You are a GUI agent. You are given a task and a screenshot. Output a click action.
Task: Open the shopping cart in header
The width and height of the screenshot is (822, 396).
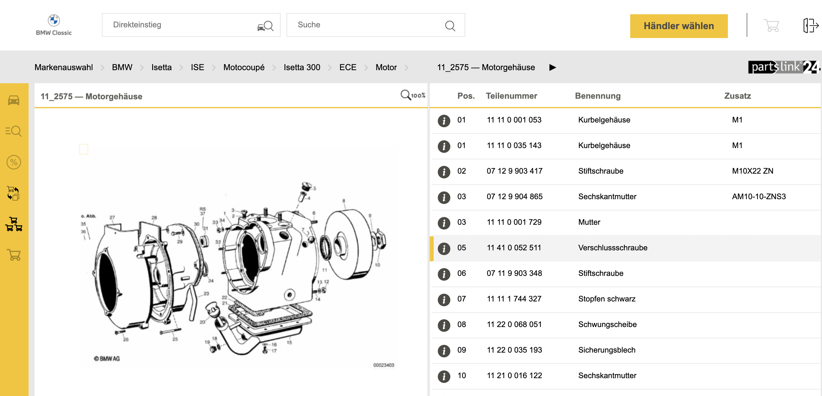(x=771, y=26)
